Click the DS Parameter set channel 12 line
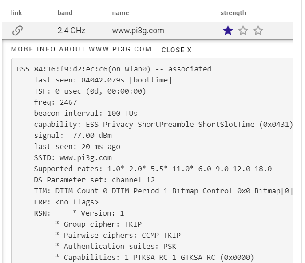Image resolution: width=305 pixels, height=263 pixels. (x=94, y=180)
